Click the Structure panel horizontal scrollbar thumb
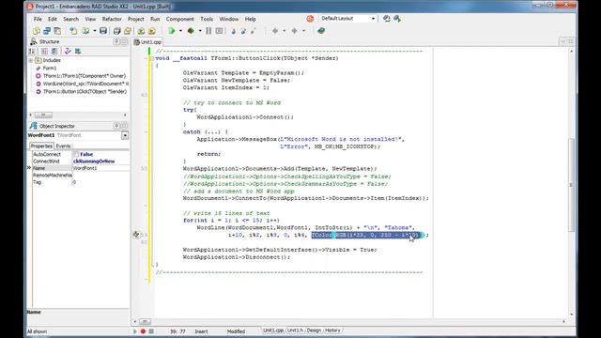Screen dimensions: 601x338 pos(43,115)
